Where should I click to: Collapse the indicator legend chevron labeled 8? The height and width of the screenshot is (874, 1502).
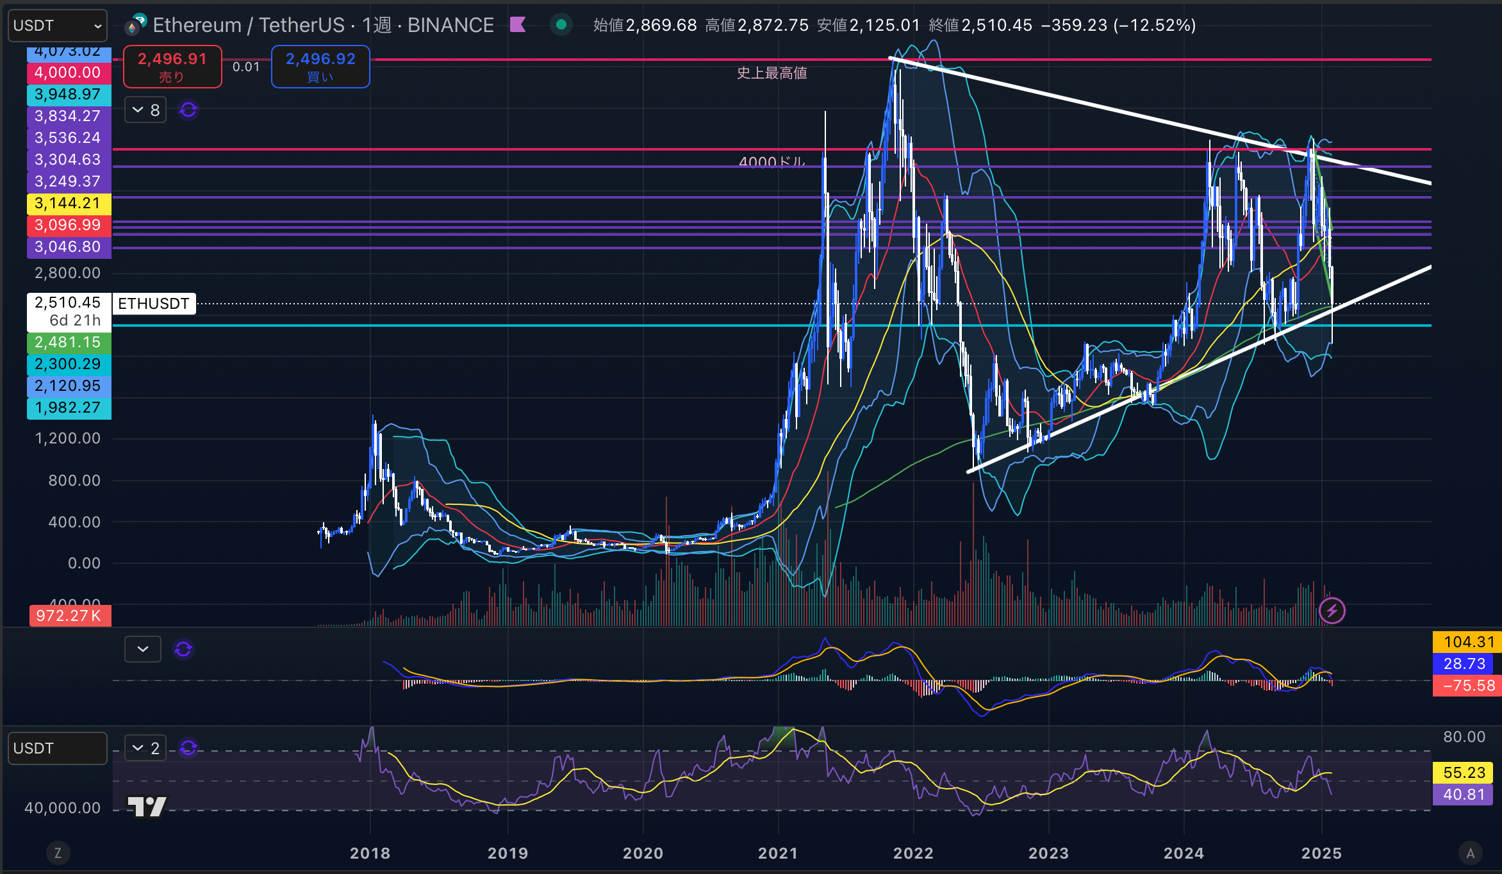point(145,110)
